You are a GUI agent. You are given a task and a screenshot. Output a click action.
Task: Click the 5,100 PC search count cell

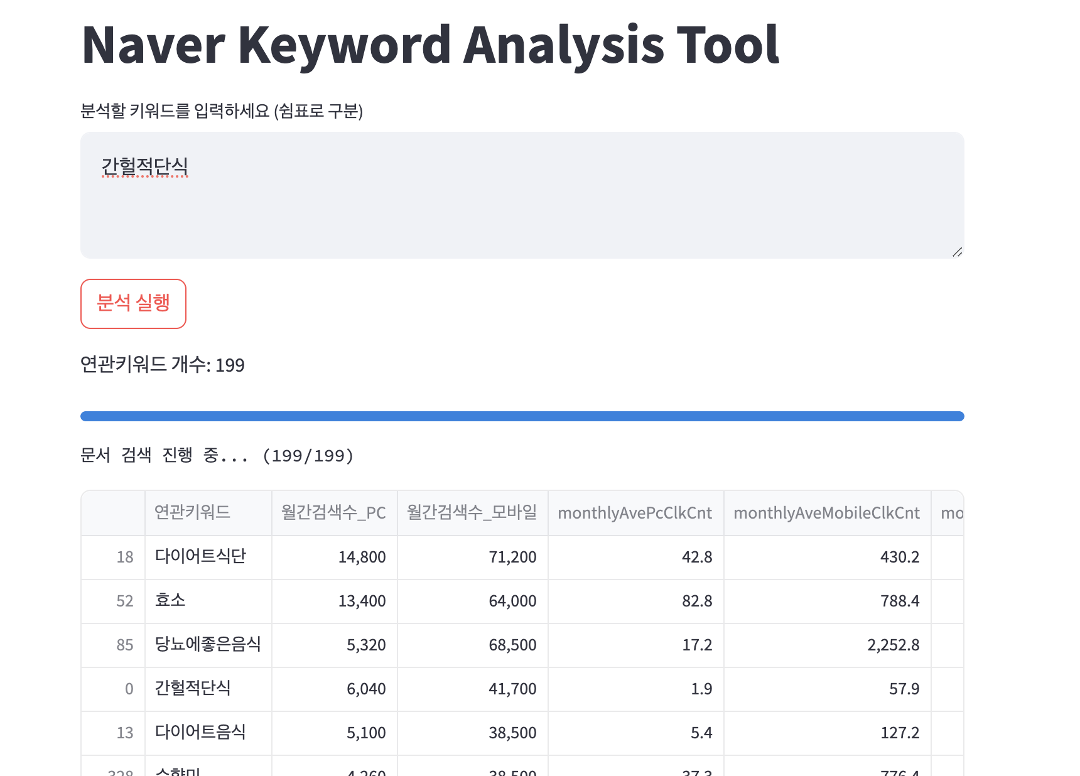click(x=334, y=733)
